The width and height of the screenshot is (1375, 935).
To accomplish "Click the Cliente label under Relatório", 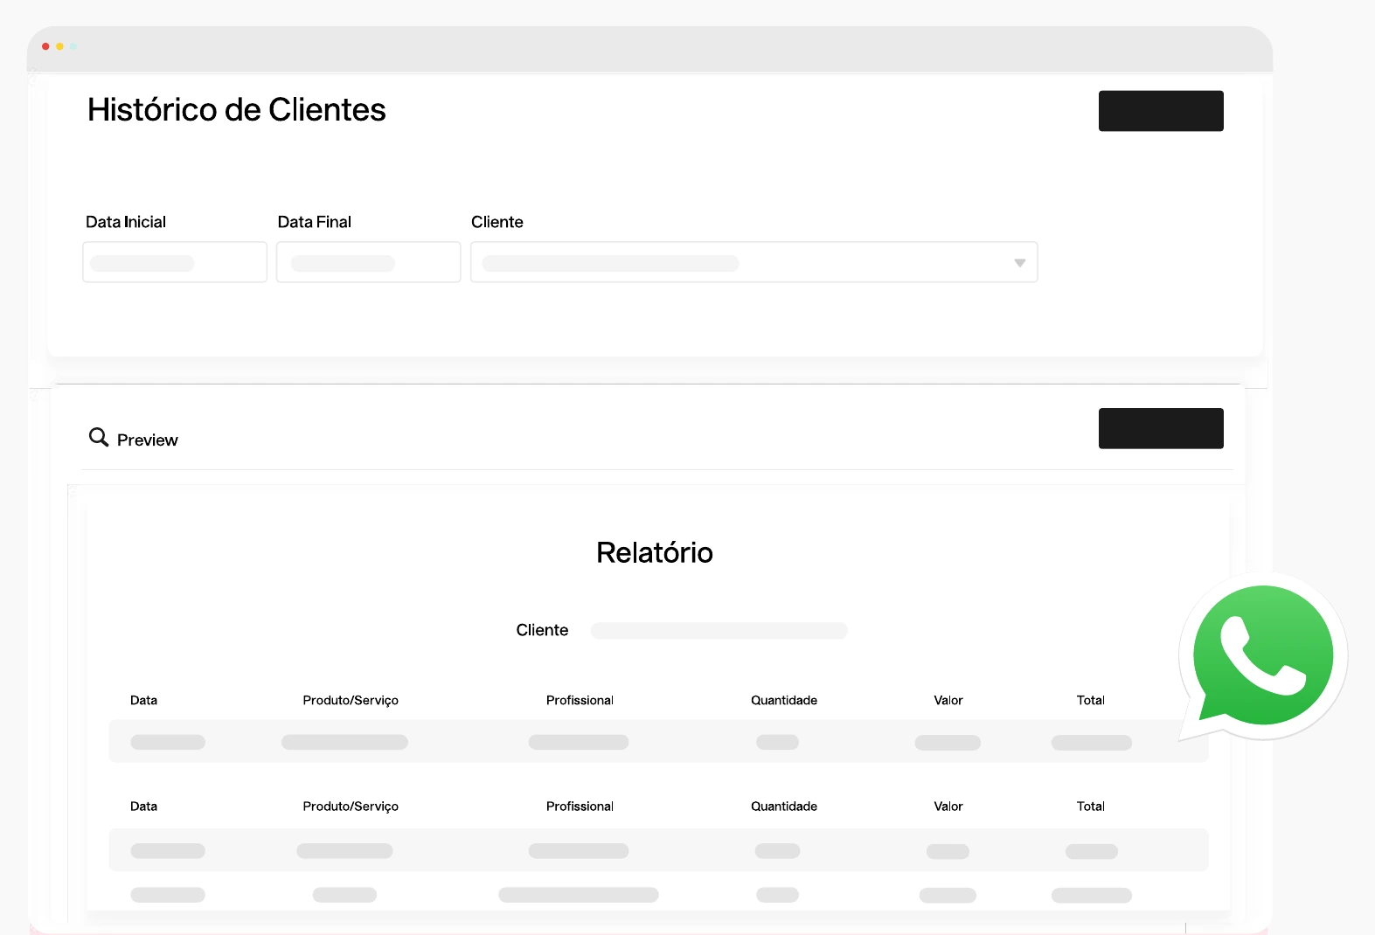I will (x=542, y=630).
